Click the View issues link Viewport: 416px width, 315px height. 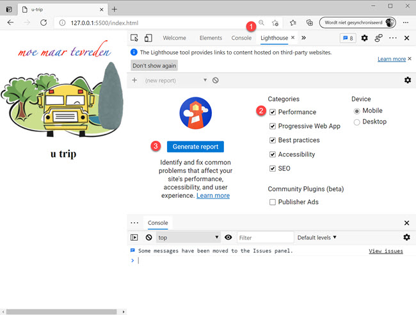coord(385,251)
